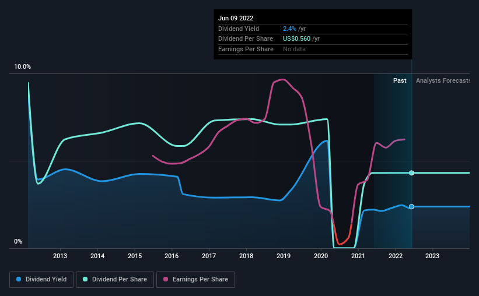Click the 2021 x-axis label

(x=358, y=256)
